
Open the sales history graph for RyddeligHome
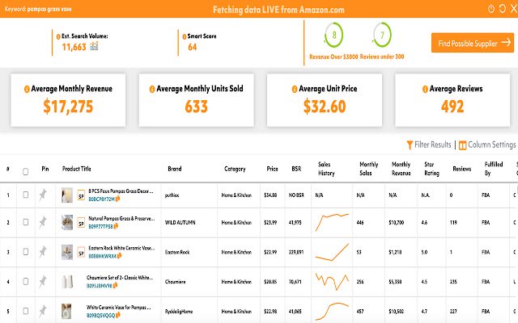332,311
